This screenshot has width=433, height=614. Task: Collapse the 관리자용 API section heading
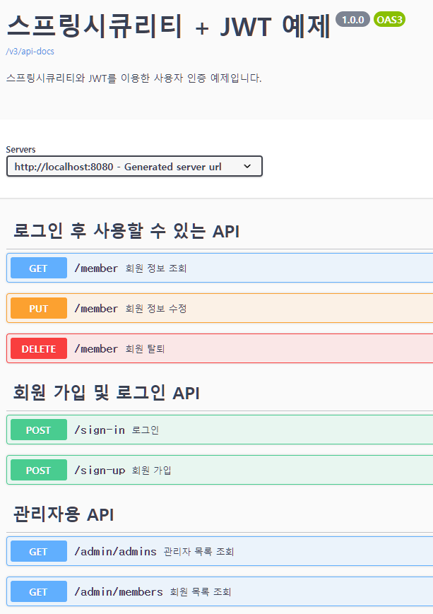(x=64, y=514)
